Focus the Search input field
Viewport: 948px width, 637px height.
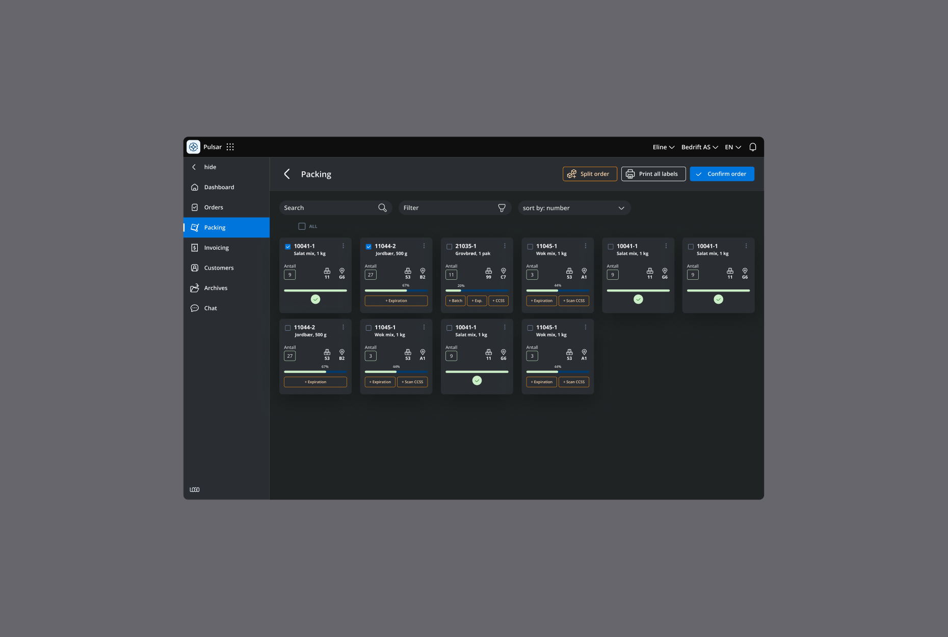pos(335,208)
